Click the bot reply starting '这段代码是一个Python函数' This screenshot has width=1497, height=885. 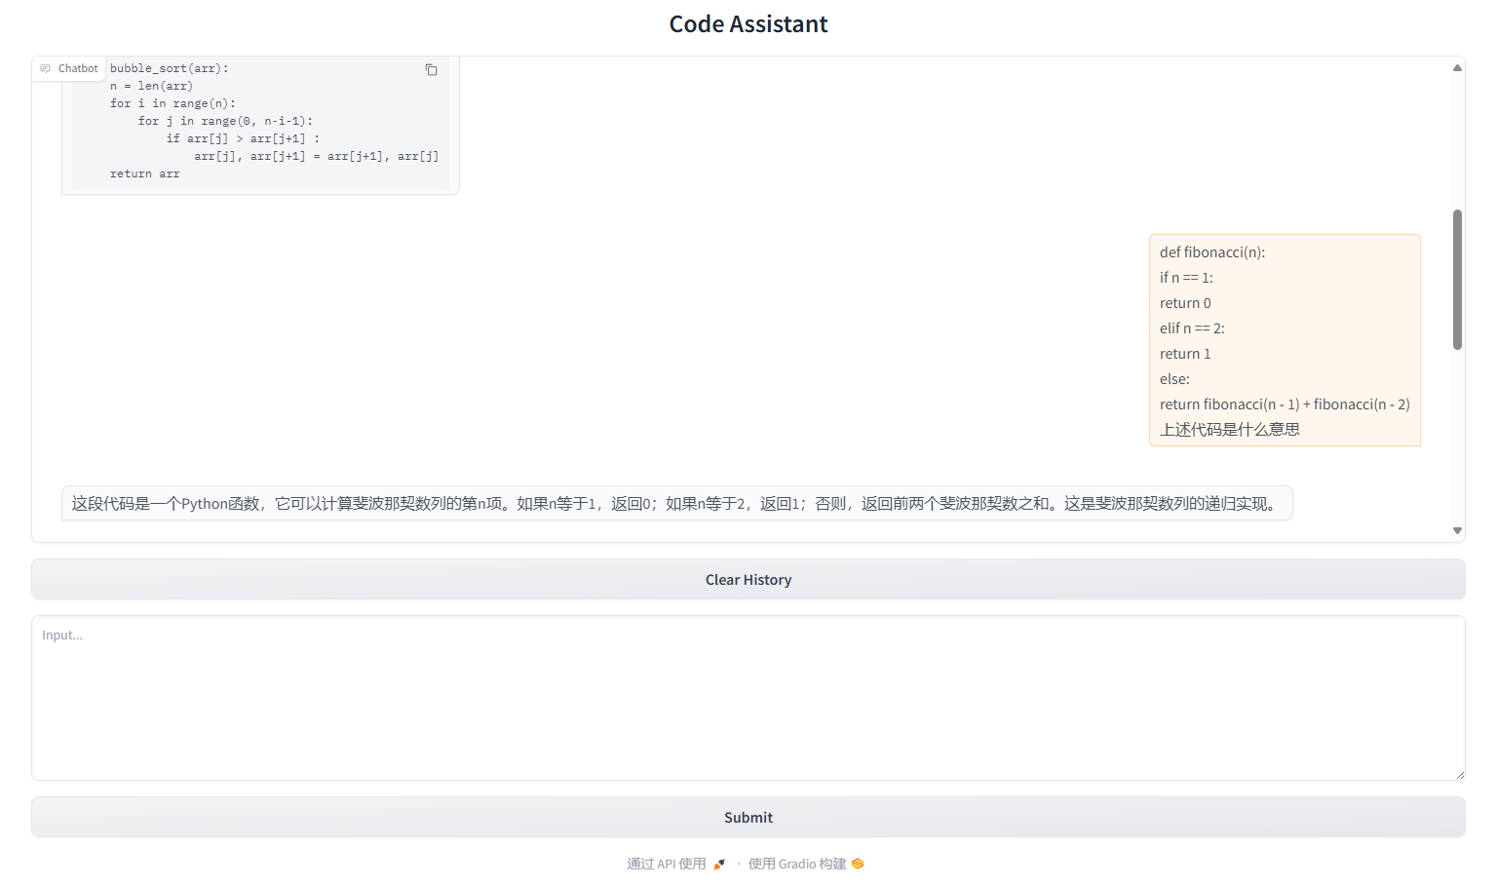[676, 504]
